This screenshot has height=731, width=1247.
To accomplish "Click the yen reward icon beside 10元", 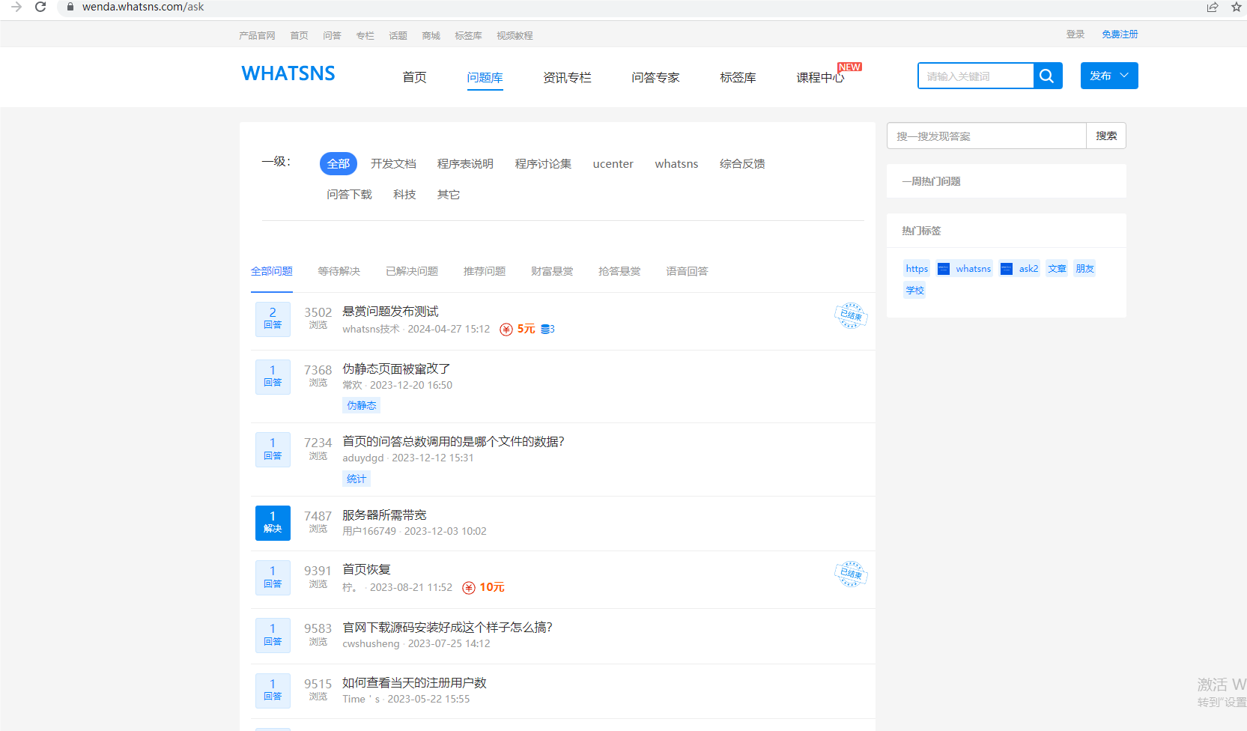I will pyautogui.click(x=469, y=588).
